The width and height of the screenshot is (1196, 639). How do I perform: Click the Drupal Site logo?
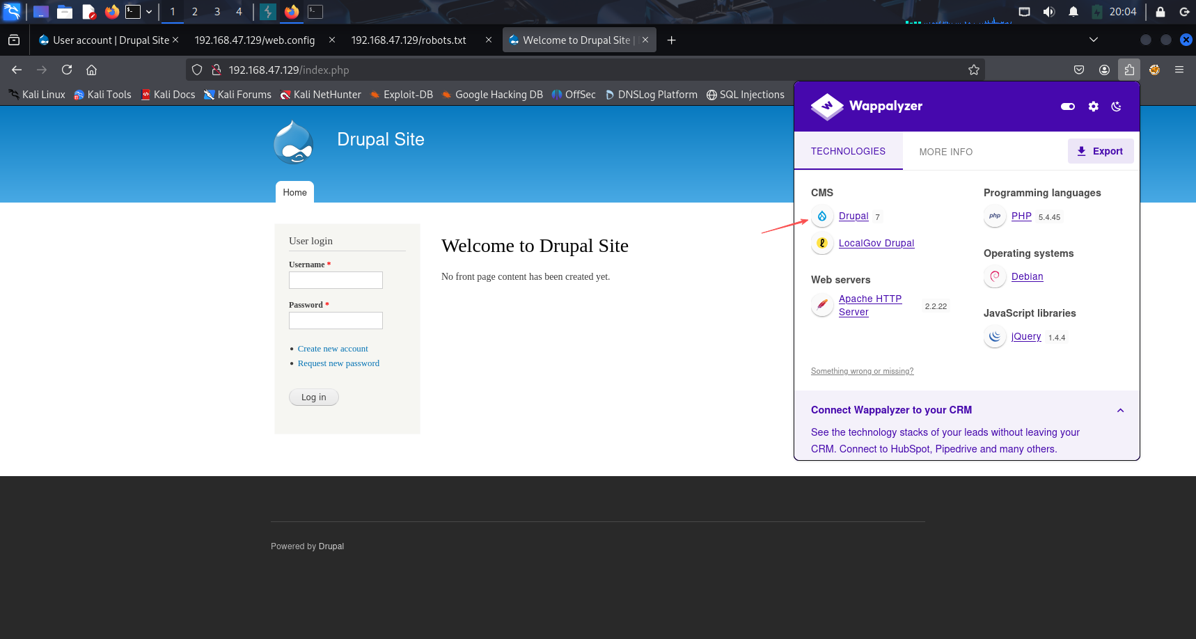[x=294, y=142]
